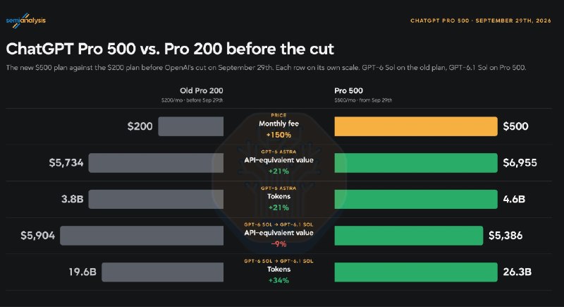The height and width of the screenshot is (307, 564).
Task: Click the -9% change label
Action: tap(278, 244)
